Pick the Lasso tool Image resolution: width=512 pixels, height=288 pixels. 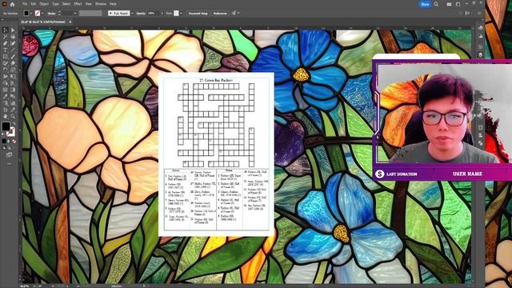point(13,37)
